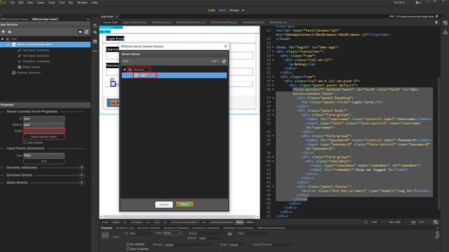This screenshot has width=449, height=252.
Task: Click the Live View options icon in left toolbar
Action: (x=95, y=42)
